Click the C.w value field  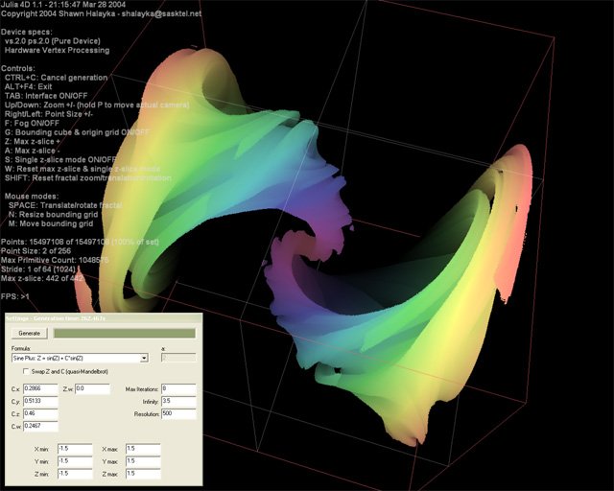[41, 426]
